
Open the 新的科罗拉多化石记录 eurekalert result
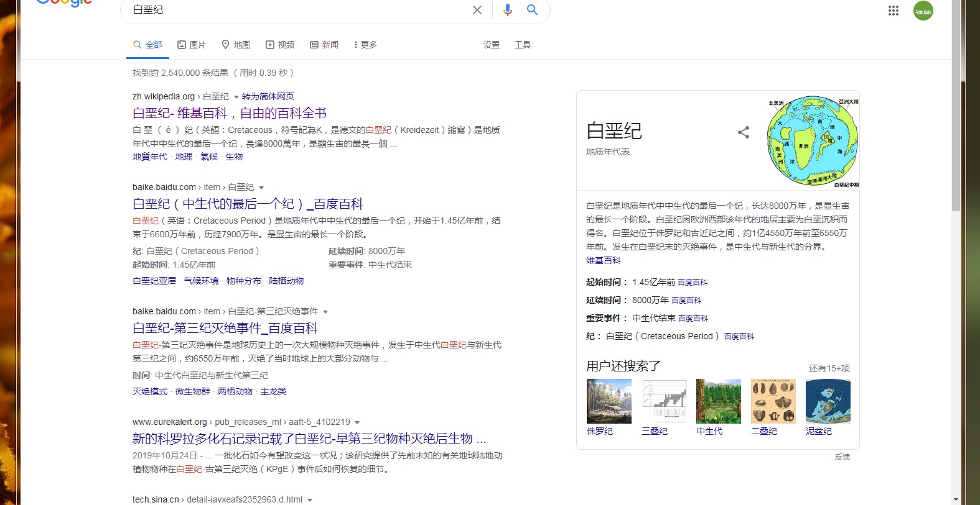click(309, 439)
